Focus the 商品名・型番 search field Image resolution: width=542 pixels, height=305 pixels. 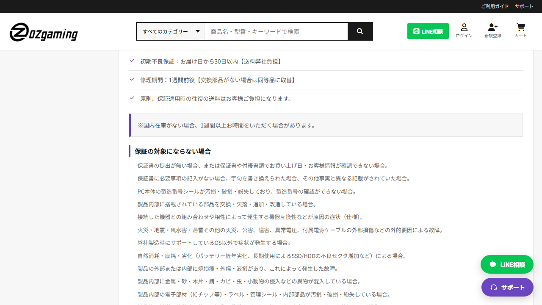point(276,31)
